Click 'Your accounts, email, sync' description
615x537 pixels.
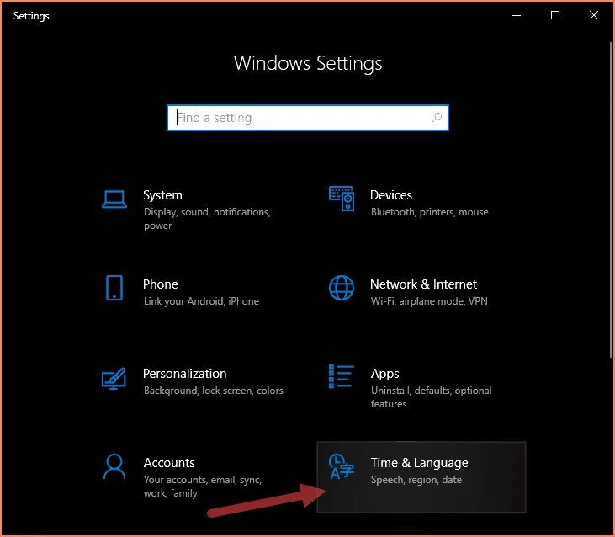click(x=203, y=486)
